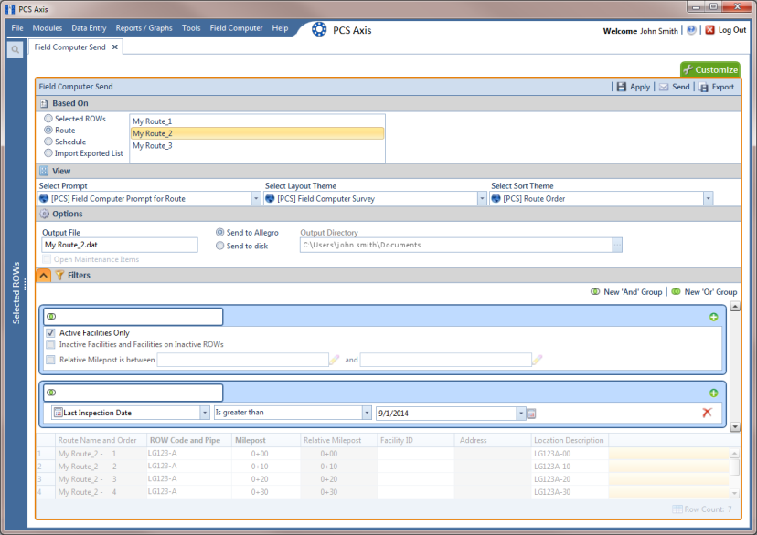Click the red Log Out icon
The width and height of the screenshot is (757, 535).
[x=709, y=30]
